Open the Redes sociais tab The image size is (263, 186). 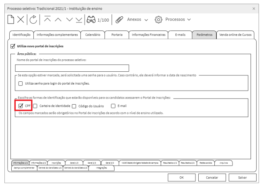(x=206, y=163)
